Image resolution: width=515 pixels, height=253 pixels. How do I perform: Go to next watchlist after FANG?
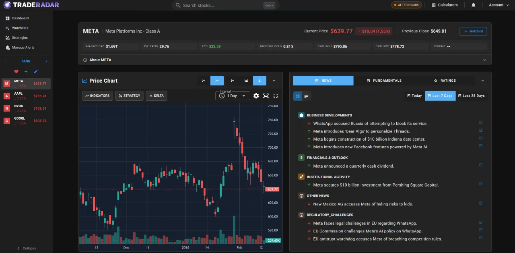click(x=46, y=61)
